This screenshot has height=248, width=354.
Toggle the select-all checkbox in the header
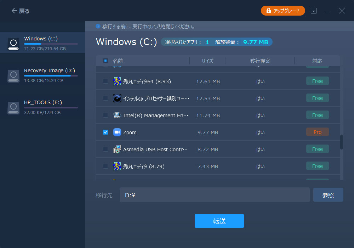point(105,61)
